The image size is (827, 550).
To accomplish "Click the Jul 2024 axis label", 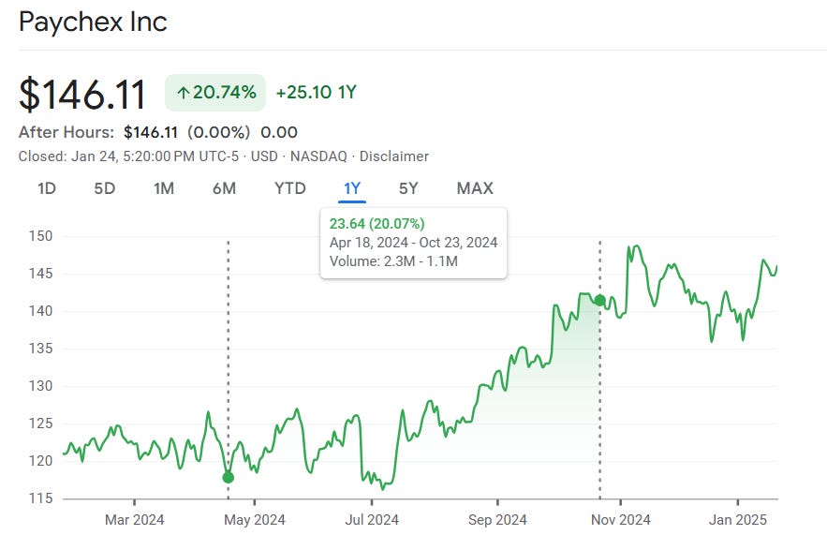I will 372,520.
